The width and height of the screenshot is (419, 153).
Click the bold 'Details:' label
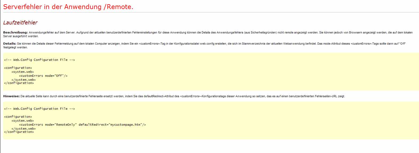click(10, 44)
